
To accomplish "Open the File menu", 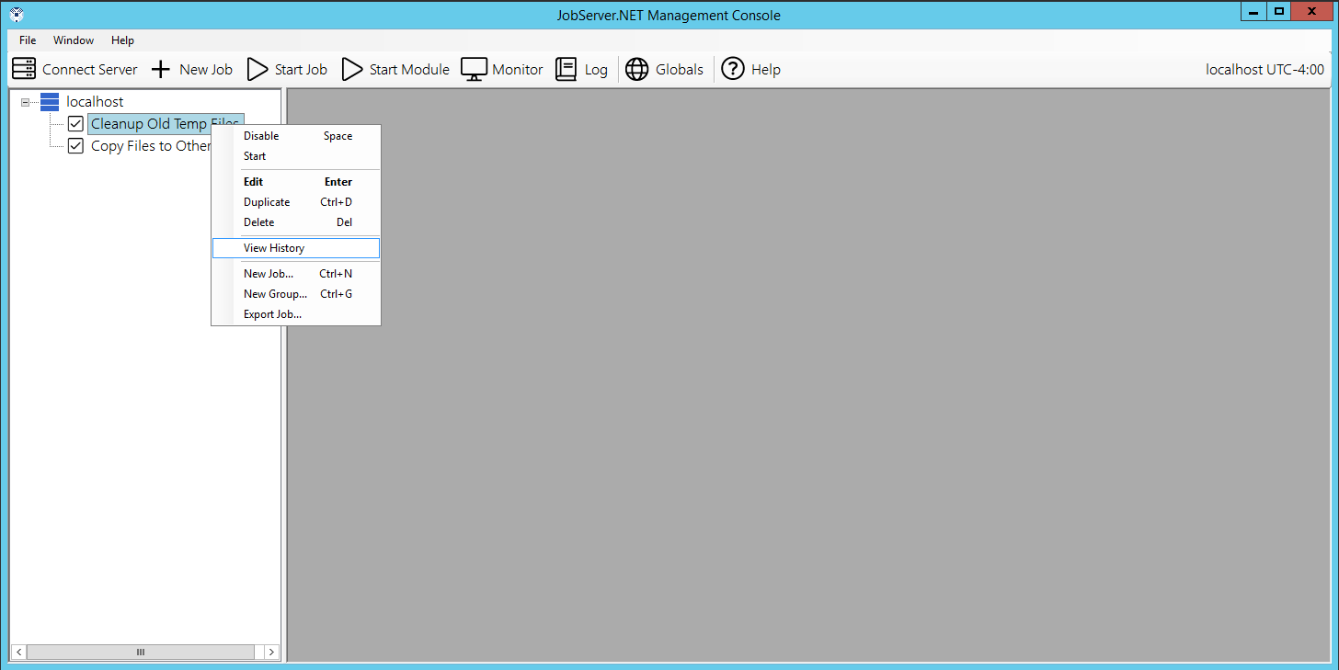I will click(x=28, y=40).
